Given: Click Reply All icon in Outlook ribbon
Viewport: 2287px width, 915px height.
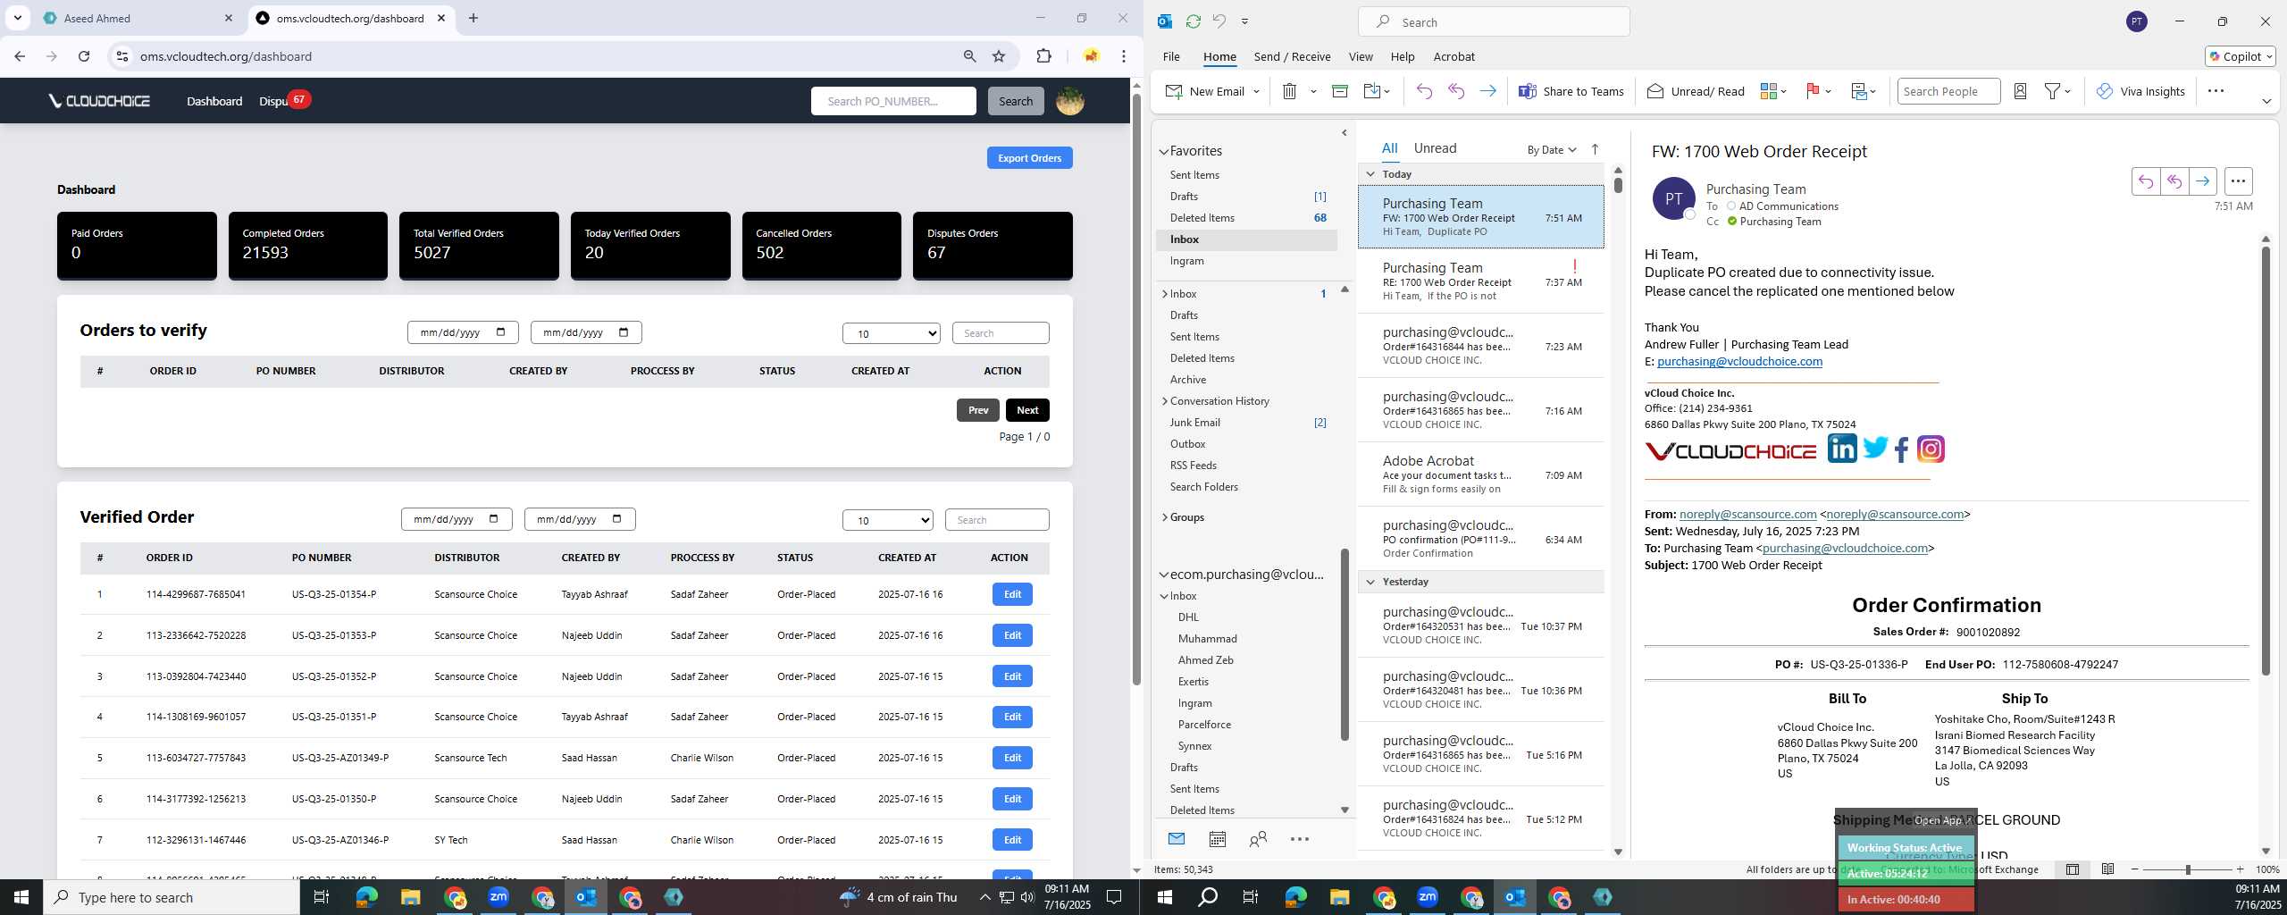Looking at the screenshot, I should click(1456, 91).
